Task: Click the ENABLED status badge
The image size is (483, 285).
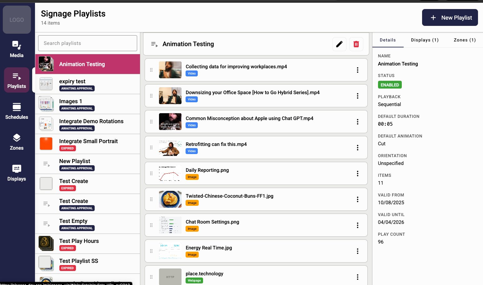Action: [x=390, y=85]
